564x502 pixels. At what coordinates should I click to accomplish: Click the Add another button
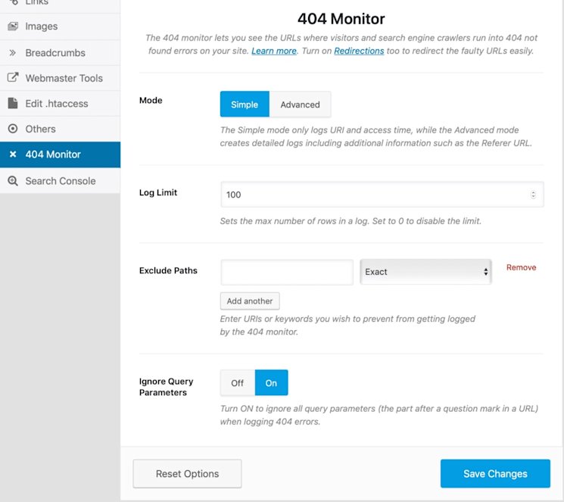[x=250, y=301]
